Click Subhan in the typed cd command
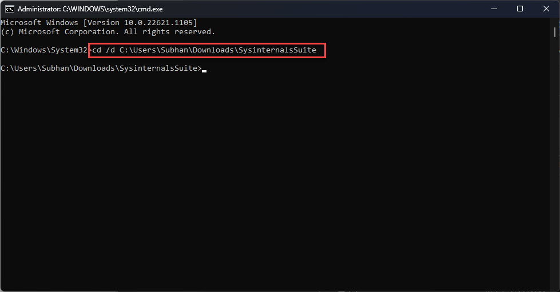Image resolution: width=560 pixels, height=292 pixels. (x=174, y=50)
